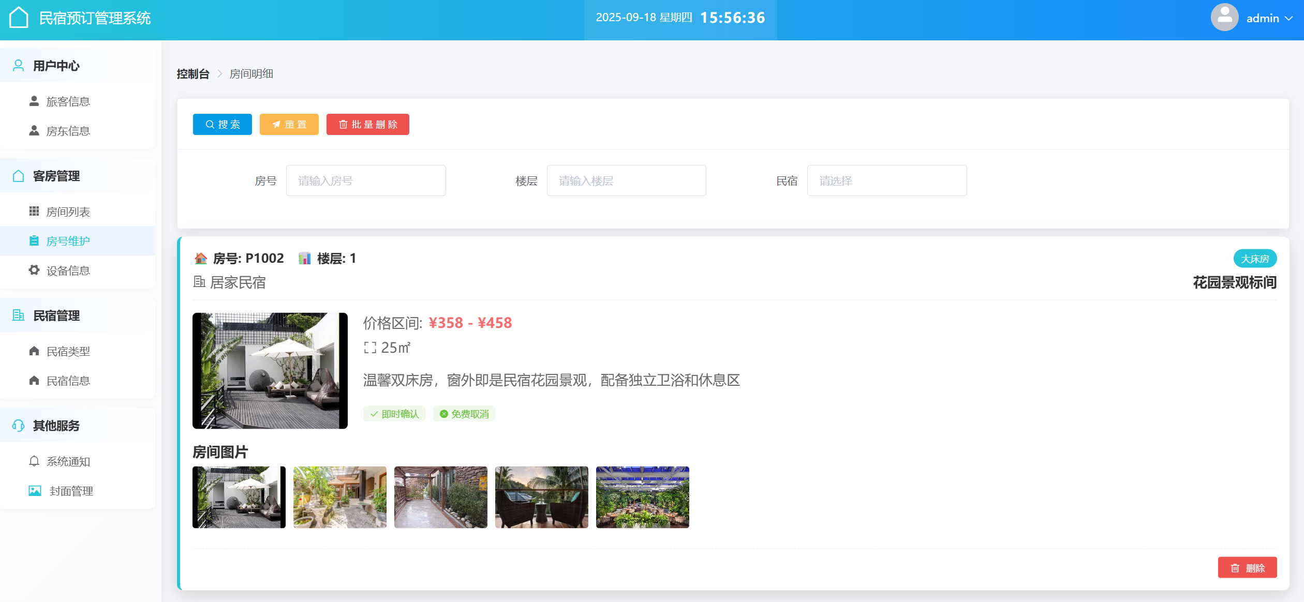Open 民宿信息 menu item
Image resolution: width=1304 pixels, height=602 pixels.
pos(78,381)
